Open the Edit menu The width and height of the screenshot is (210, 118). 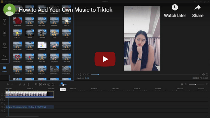pos(10,2)
